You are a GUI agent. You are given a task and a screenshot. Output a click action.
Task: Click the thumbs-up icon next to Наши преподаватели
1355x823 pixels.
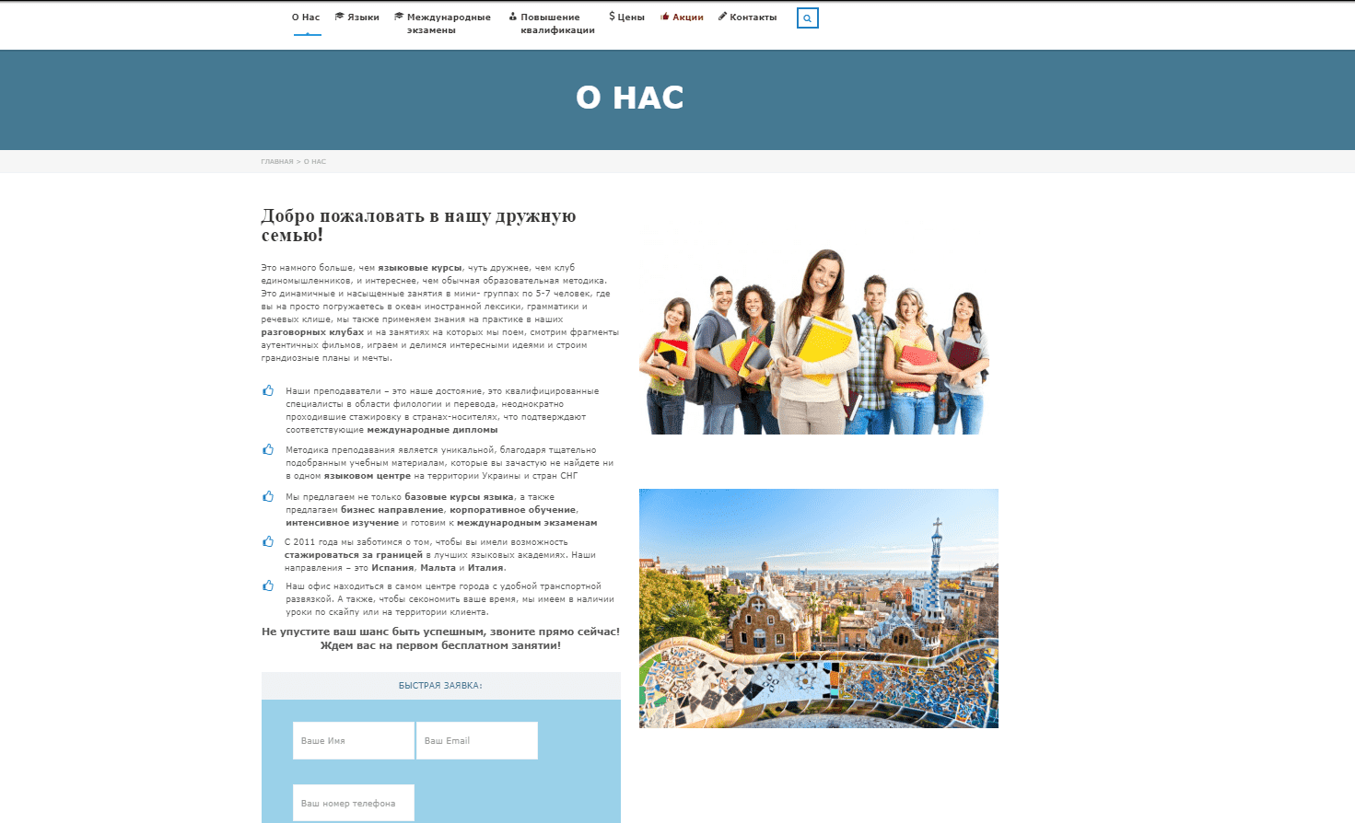[268, 390]
